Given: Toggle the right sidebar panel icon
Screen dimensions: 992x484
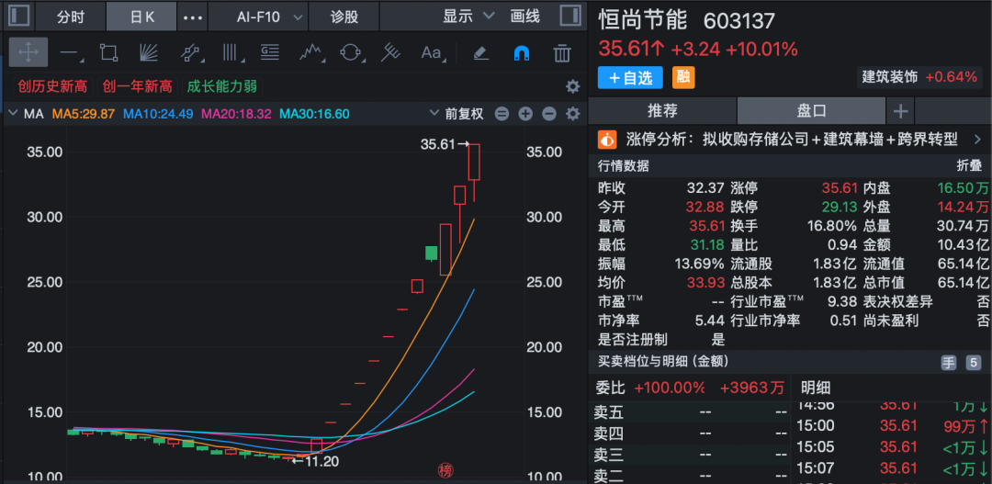Looking at the screenshot, I should [570, 16].
